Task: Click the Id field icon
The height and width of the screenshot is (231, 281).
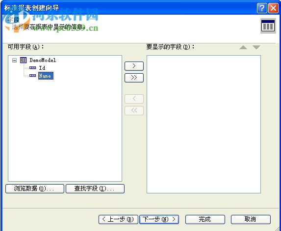Action: [x=33, y=68]
